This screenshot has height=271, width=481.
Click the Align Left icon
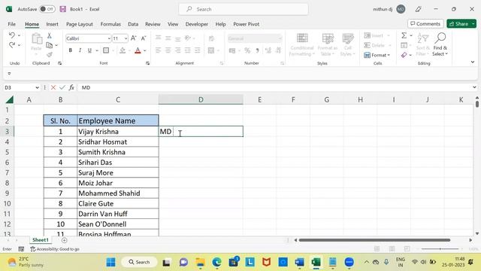tap(159, 50)
